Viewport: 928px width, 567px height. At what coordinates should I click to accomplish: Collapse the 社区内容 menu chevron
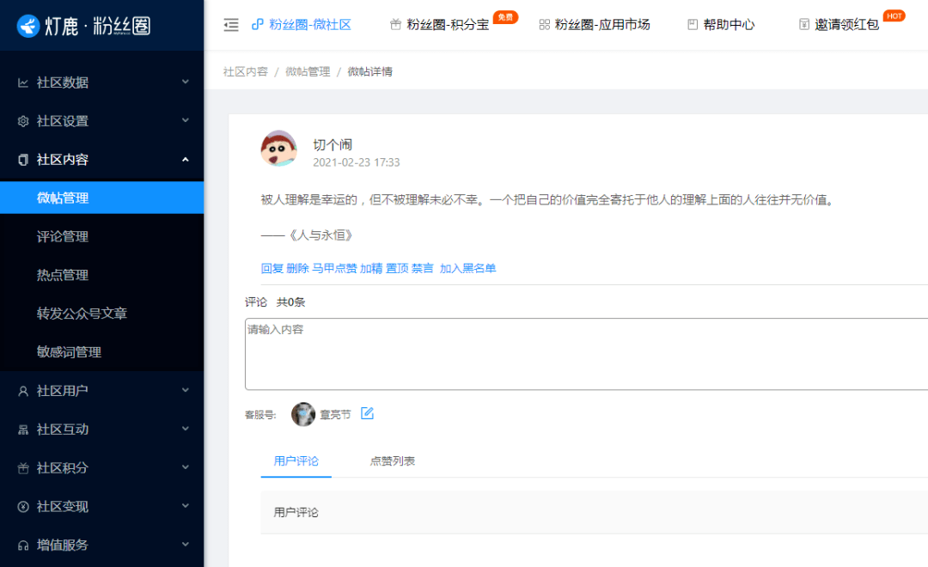186,160
